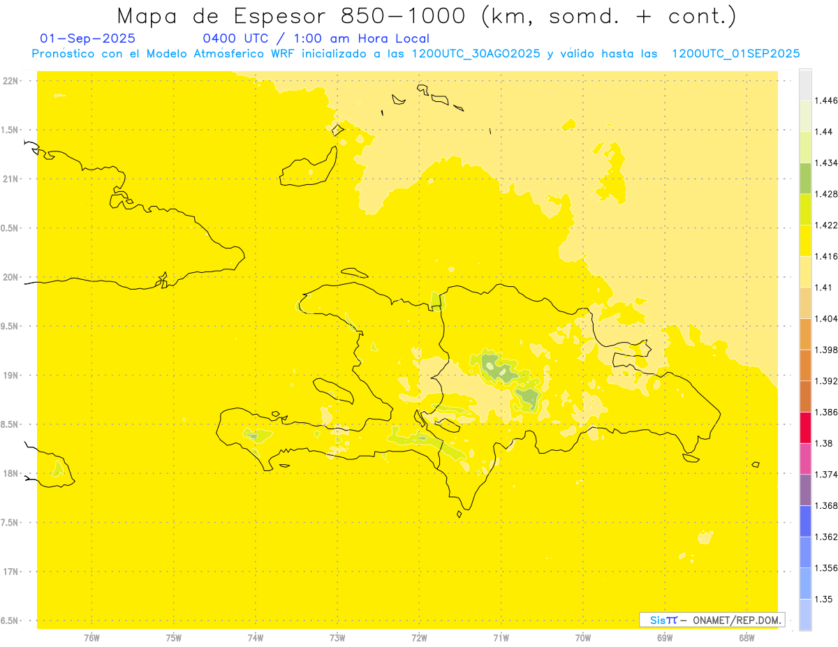Click the latitude axis label 21N
Screen dimensions: 838x647
pyautogui.click(x=12, y=179)
